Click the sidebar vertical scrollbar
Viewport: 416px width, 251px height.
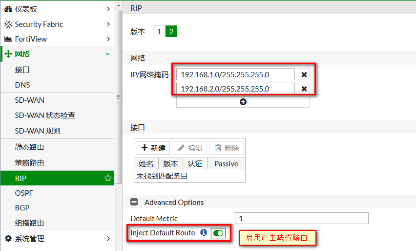(x=118, y=98)
